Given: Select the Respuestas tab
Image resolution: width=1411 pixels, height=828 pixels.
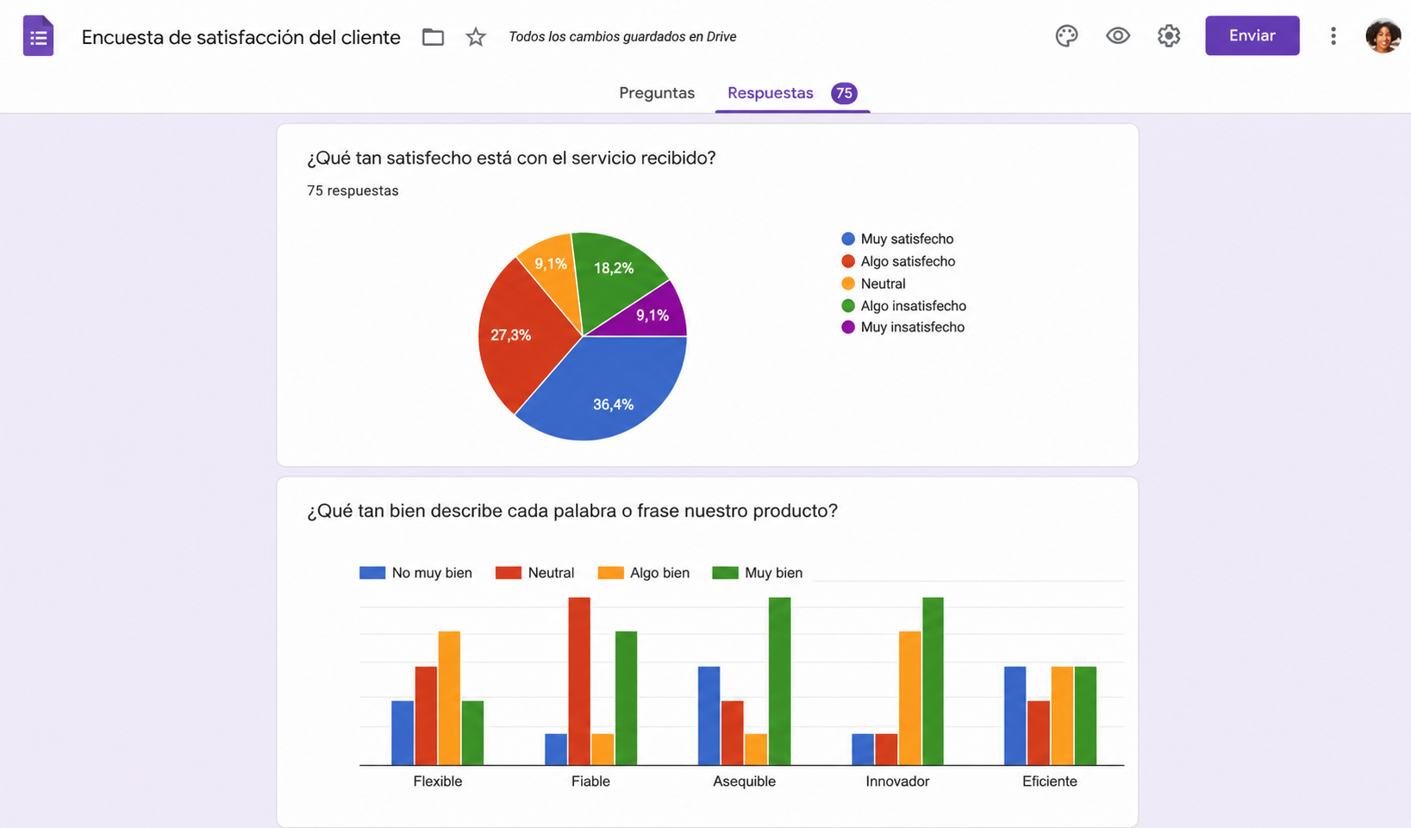Looking at the screenshot, I should [771, 93].
